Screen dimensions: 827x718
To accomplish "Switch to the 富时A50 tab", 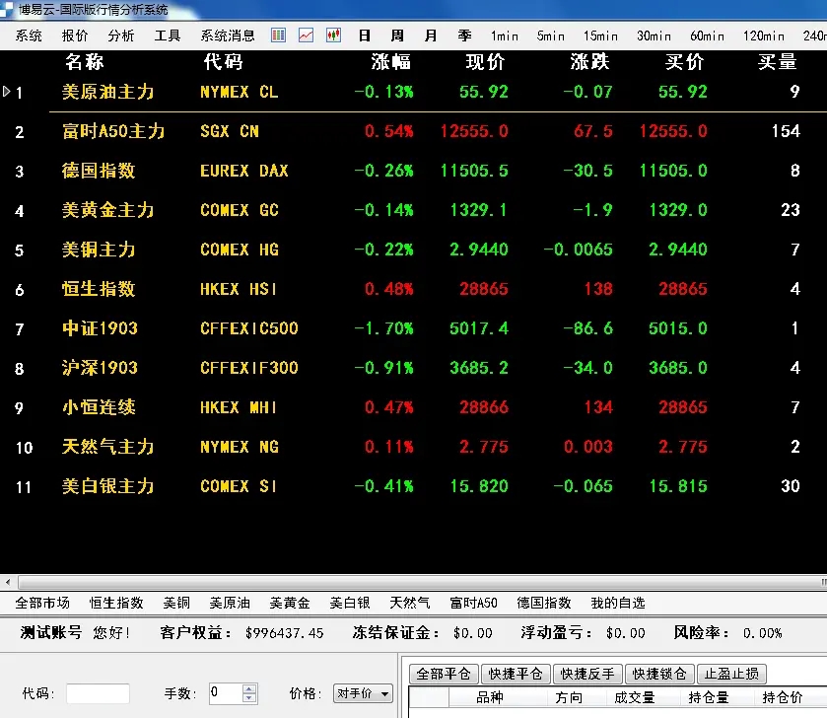I will pos(473,603).
